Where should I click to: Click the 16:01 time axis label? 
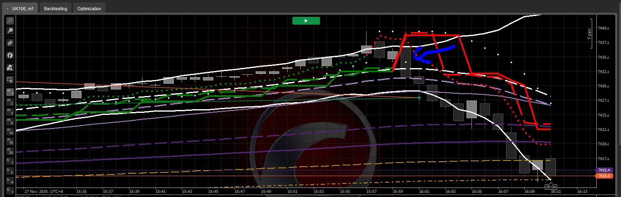pyautogui.click(x=424, y=192)
